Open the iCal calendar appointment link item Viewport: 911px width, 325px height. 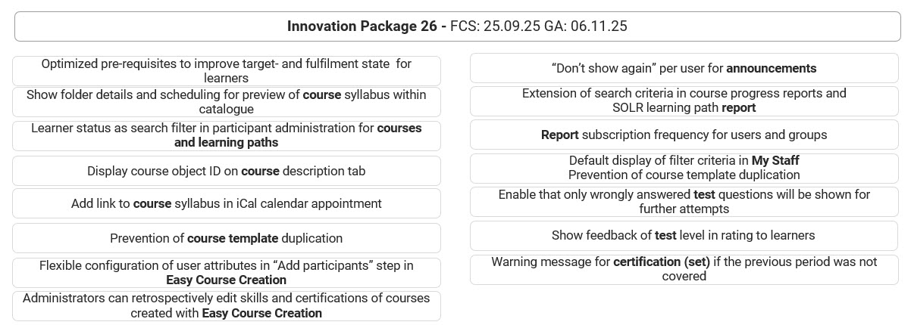[x=226, y=203]
